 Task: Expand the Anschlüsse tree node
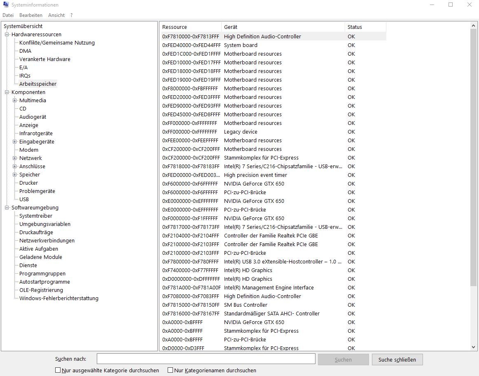click(x=14, y=166)
